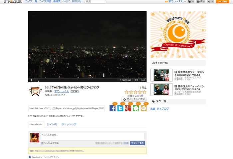The image size is (233, 159).
Task: Open 弦巻啓太のウィークエンドにはまだ早い Vol.59 title
Action: click(189, 88)
